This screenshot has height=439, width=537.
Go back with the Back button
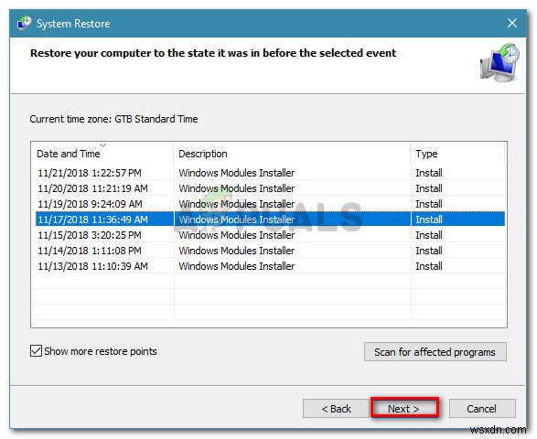pyautogui.click(x=336, y=408)
